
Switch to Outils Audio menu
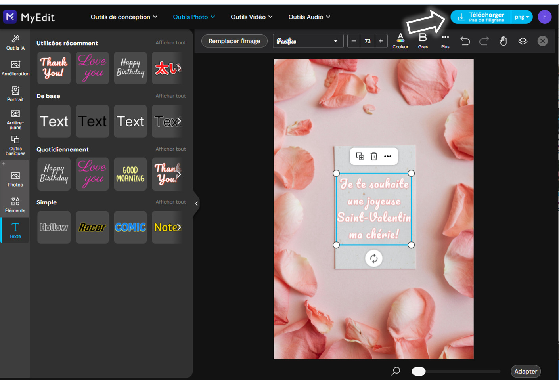[x=309, y=17]
